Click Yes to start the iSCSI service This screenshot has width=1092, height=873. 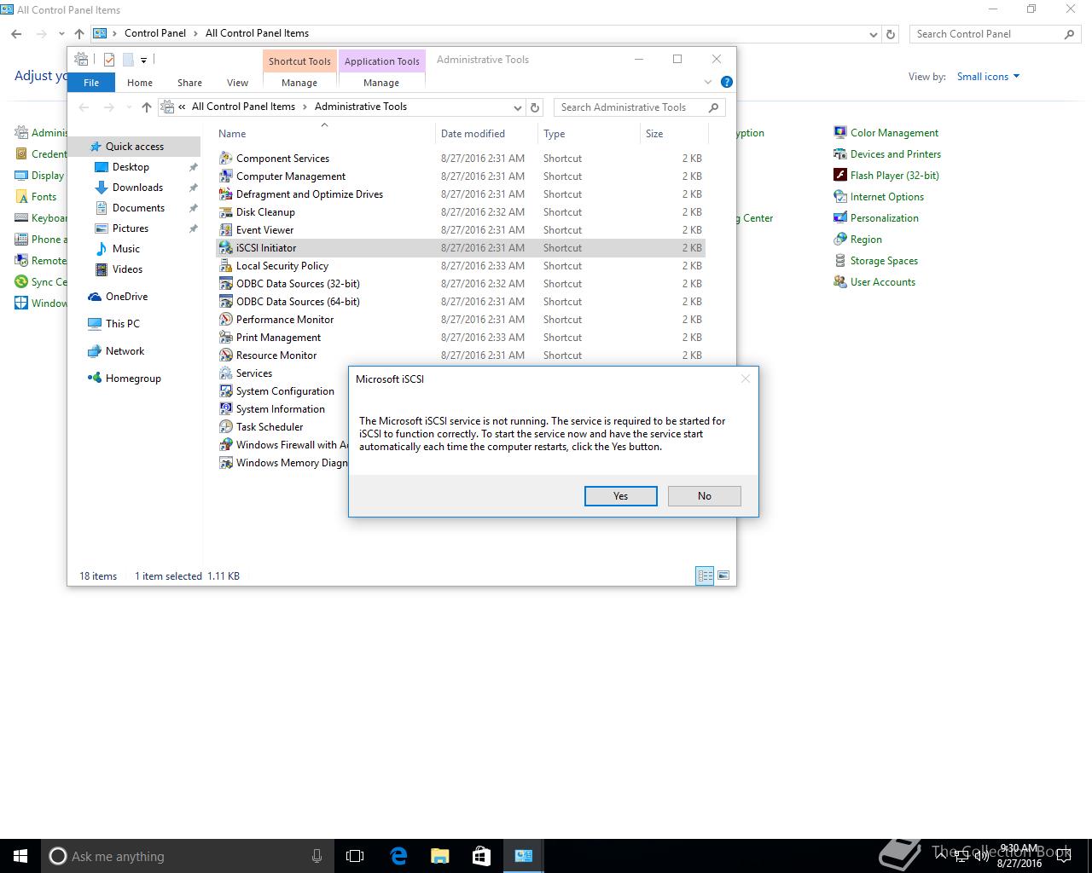pos(621,496)
